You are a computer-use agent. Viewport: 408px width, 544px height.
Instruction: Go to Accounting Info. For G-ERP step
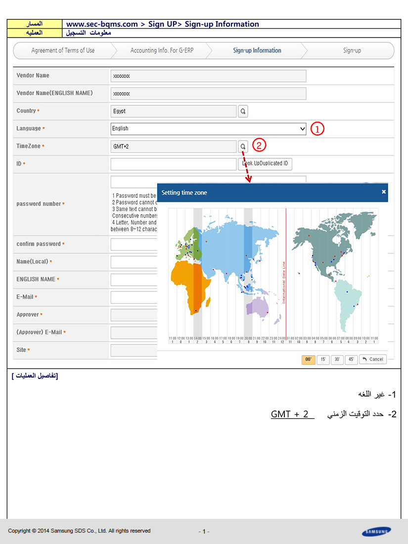click(162, 50)
